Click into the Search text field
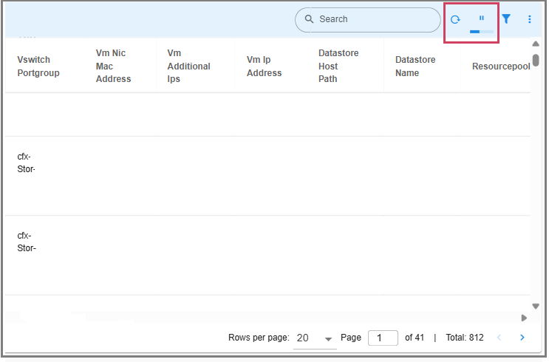 click(x=373, y=19)
